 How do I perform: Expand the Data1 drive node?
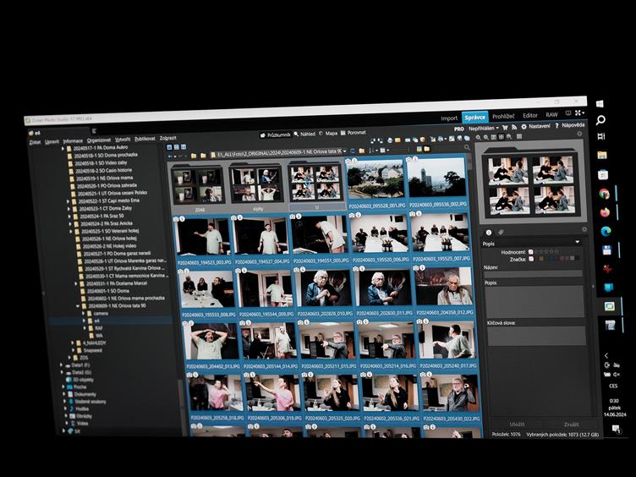[x=62, y=365]
